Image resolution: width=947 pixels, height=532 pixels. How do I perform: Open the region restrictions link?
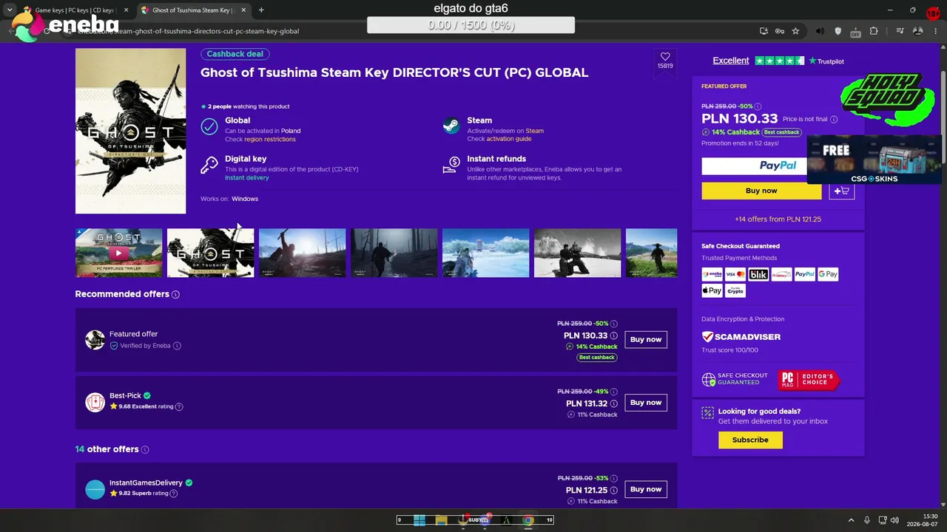coord(270,140)
